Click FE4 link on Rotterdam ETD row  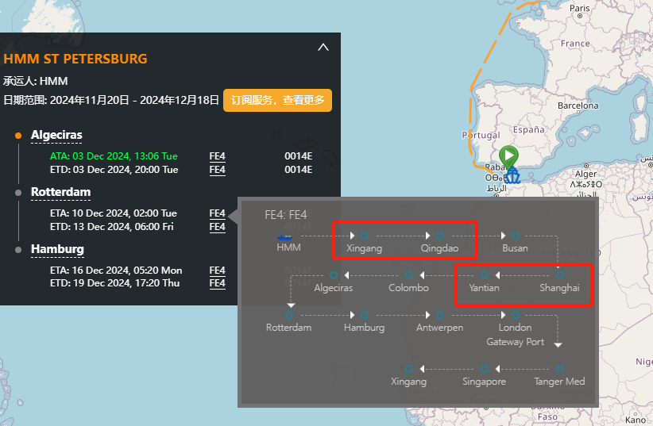point(218,227)
